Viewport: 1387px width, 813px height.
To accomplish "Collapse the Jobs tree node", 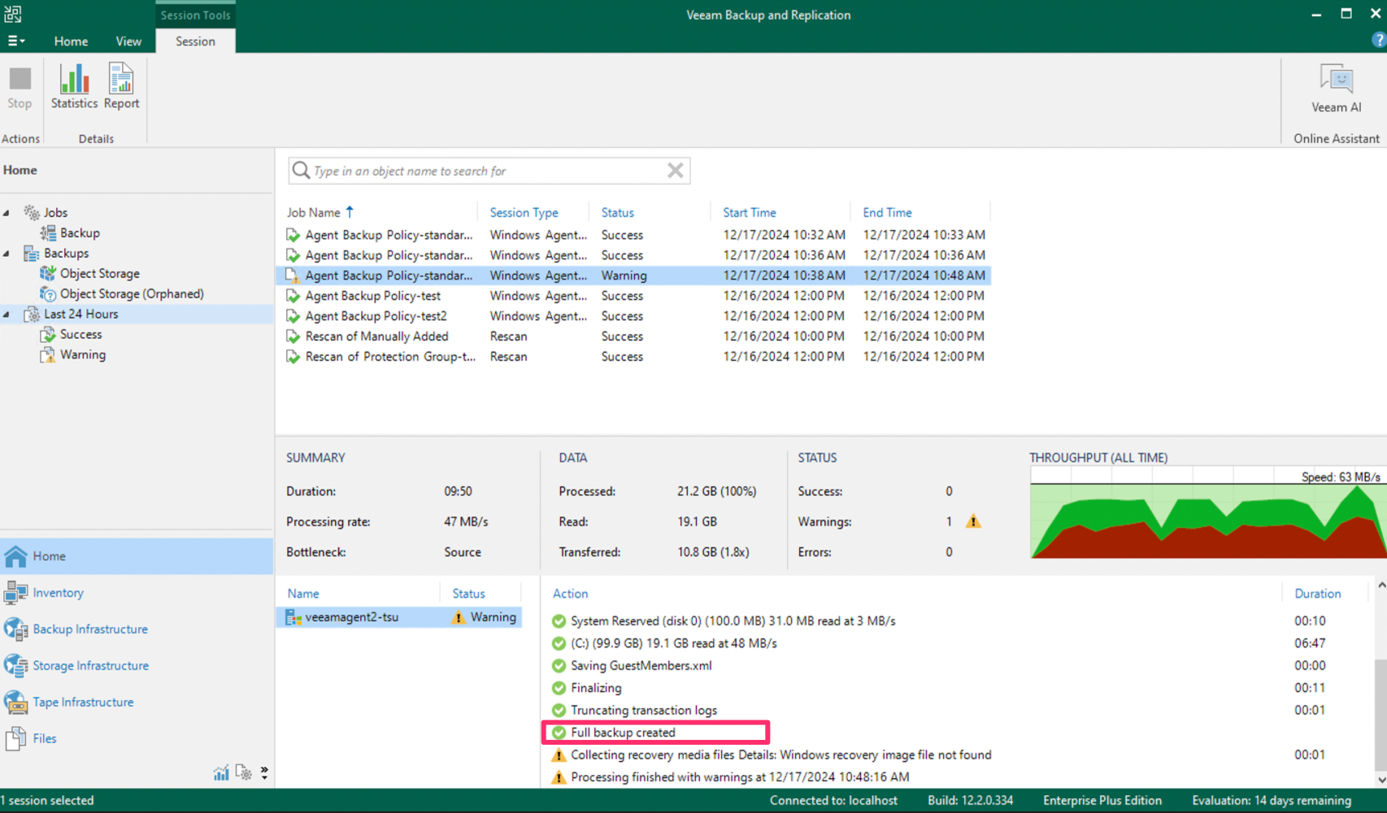I will click(x=7, y=213).
